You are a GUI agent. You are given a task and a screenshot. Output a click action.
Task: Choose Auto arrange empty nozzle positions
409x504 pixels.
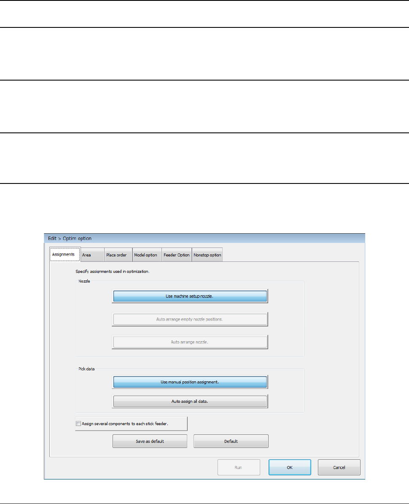190,319
